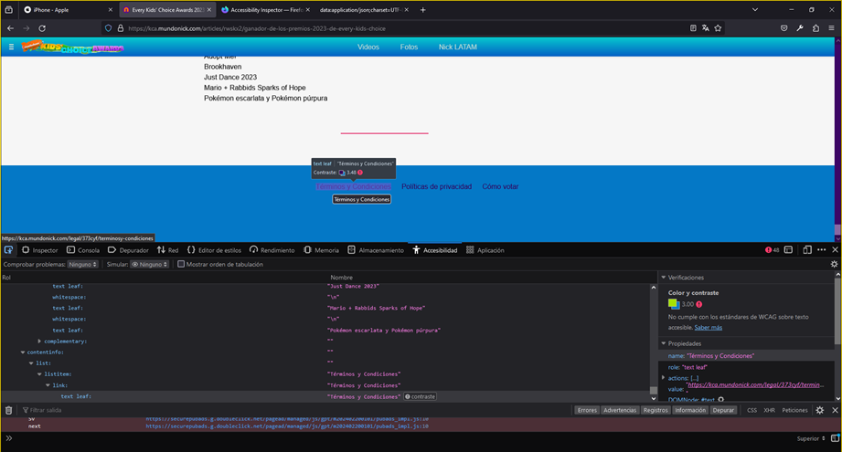Toggle the Errores console filter

point(587,411)
